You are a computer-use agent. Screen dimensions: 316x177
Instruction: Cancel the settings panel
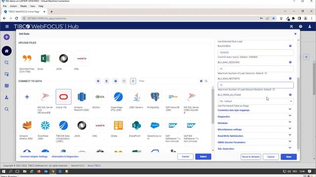click(271, 157)
